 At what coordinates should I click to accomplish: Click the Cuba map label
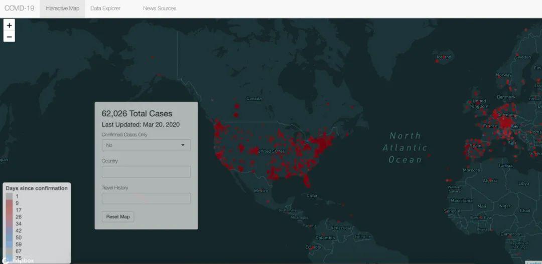tap(312, 196)
